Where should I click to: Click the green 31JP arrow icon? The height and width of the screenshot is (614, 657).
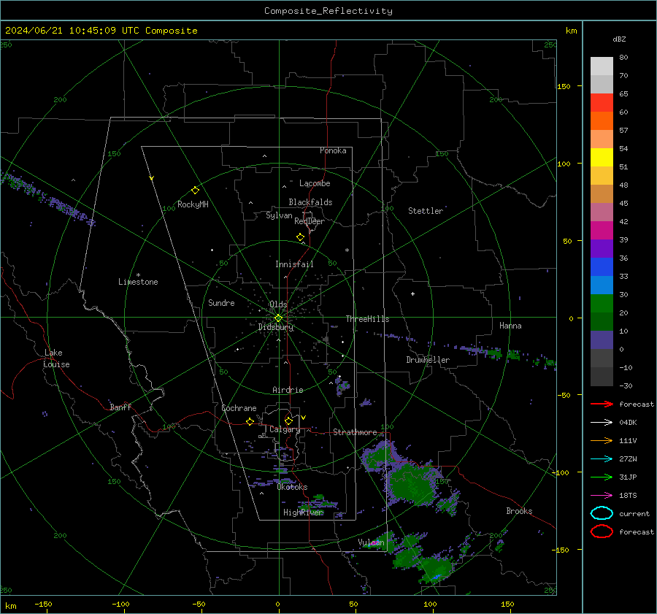coord(602,477)
